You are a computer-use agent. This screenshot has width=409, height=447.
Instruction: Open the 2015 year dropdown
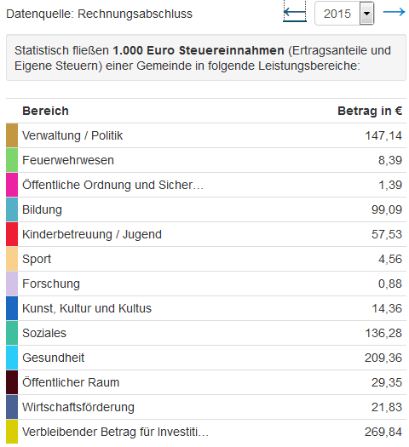(344, 13)
